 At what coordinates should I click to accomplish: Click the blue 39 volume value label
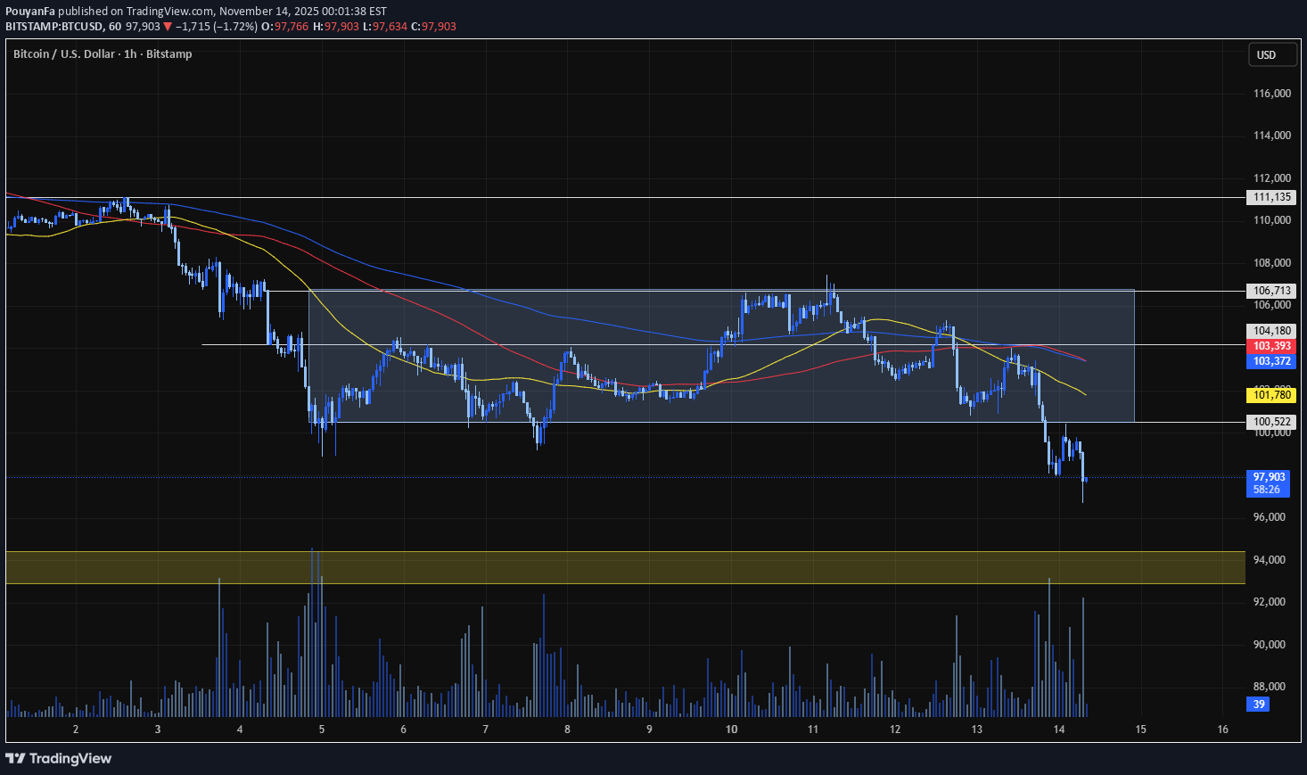pos(1257,705)
